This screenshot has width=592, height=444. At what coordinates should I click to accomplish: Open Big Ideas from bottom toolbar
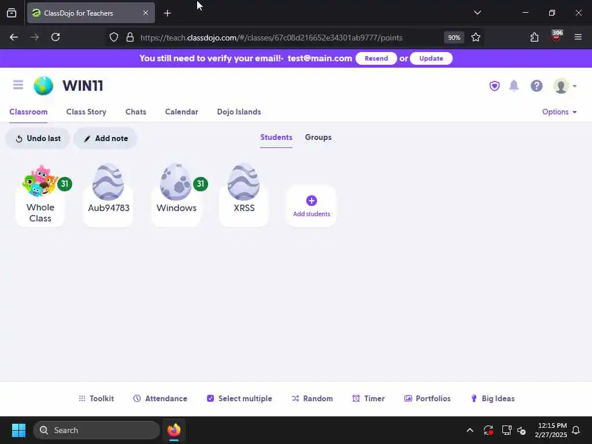[x=493, y=398]
